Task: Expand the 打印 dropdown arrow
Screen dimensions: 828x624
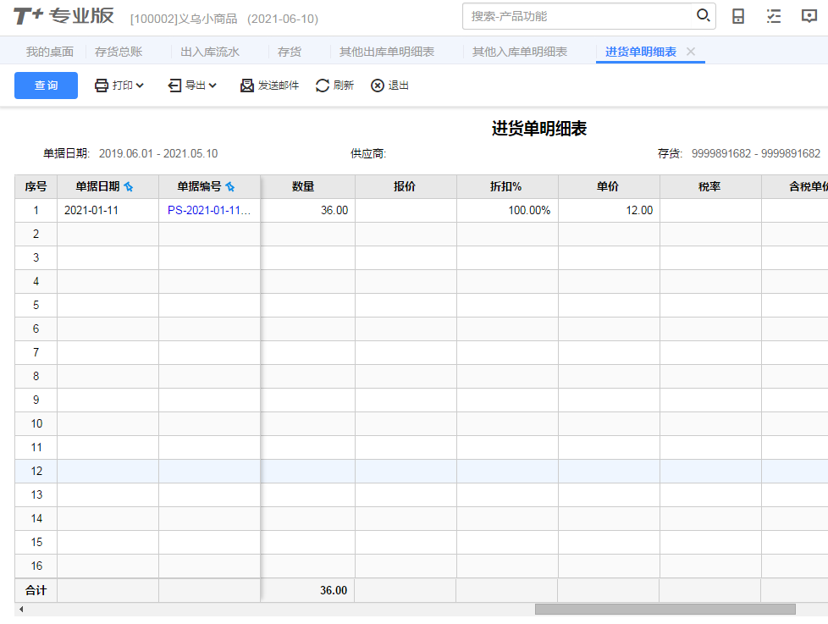Action: [140, 86]
